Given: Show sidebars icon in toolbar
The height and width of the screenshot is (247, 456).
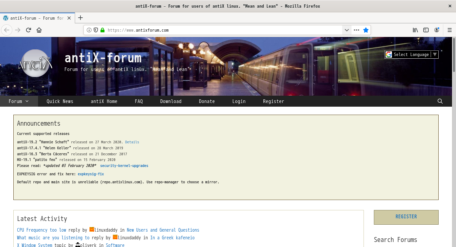Looking at the screenshot, I should pyautogui.click(x=426, y=30).
